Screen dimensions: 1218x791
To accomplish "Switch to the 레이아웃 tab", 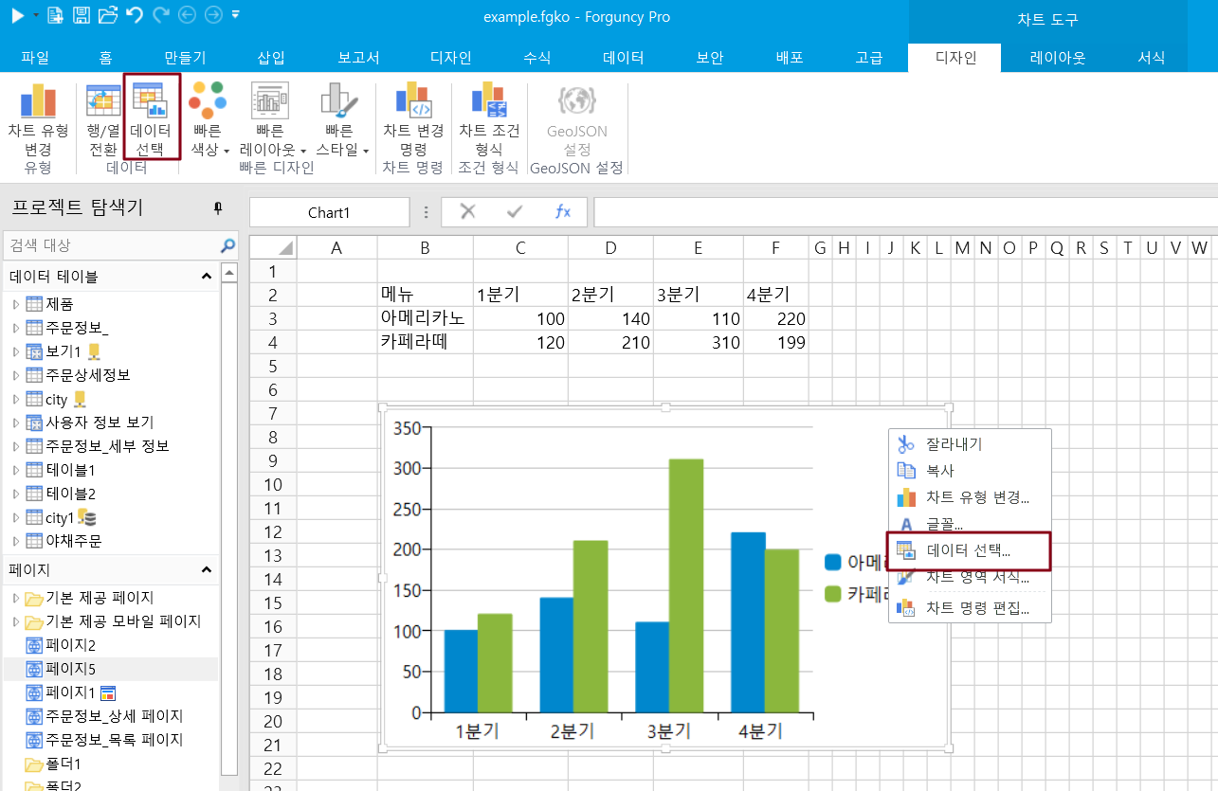I will 1058,57.
